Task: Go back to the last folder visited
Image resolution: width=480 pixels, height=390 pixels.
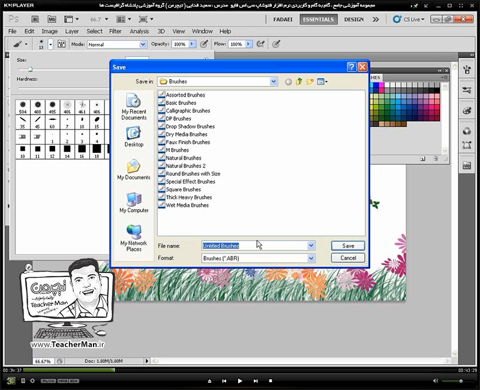Action: coord(288,82)
